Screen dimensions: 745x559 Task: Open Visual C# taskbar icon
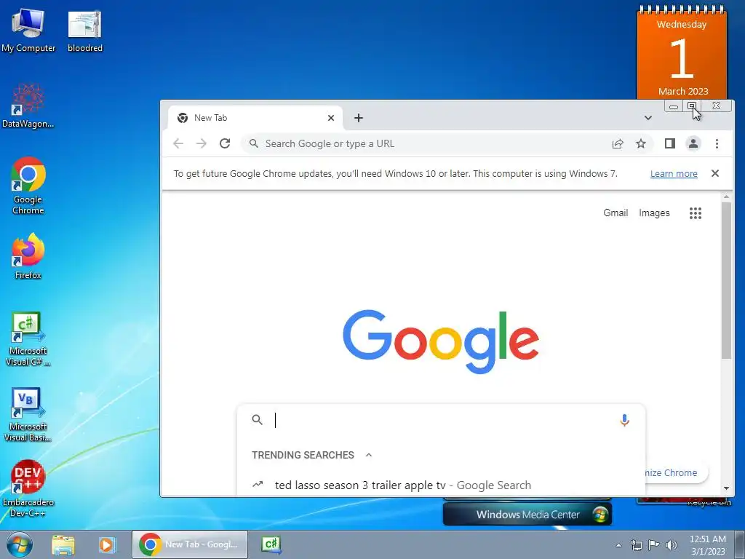271,544
